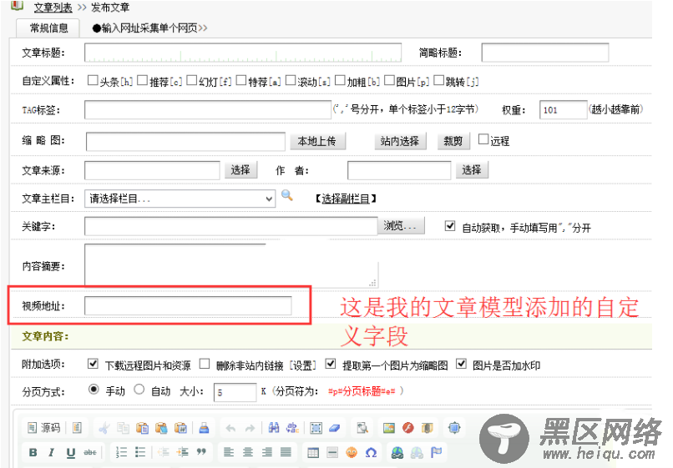This screenshot has height=468, width=673.
Task: Toggle Italic formatting
Action: 52,452
